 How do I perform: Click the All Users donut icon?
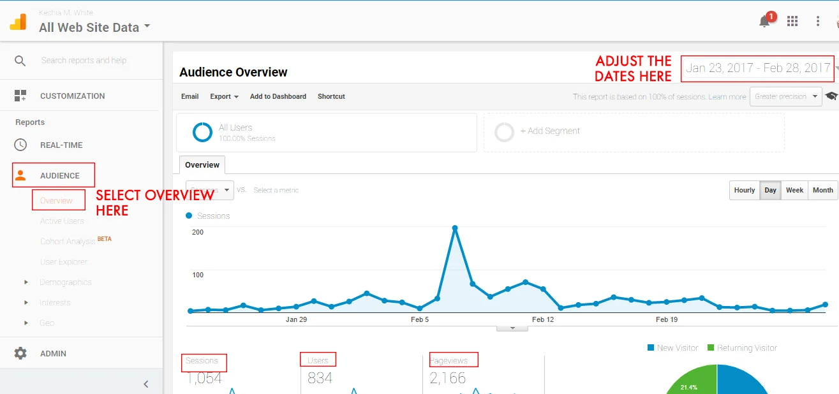click(x=202, y=132)
